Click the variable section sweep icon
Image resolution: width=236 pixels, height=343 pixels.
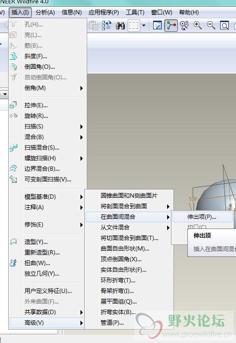point(13,179)
